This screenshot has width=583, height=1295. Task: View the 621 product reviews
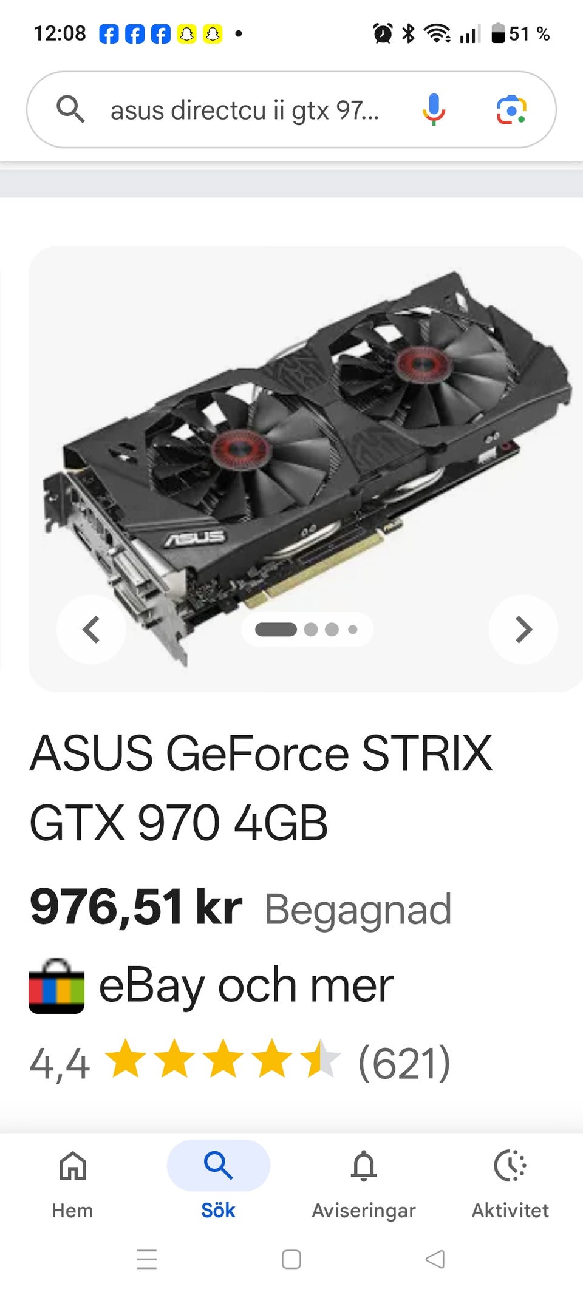(x=404, y=1062)
